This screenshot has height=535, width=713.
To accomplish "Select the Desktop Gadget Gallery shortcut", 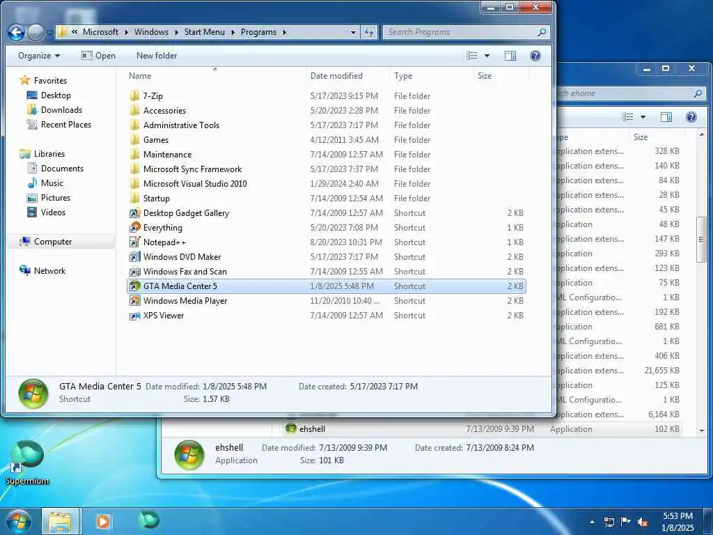I will tap(186, 213).
